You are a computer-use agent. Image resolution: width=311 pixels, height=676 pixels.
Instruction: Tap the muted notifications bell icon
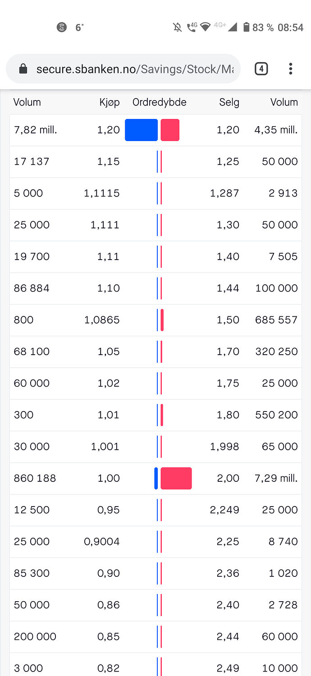pyautogui.click(x=178, y=27)
